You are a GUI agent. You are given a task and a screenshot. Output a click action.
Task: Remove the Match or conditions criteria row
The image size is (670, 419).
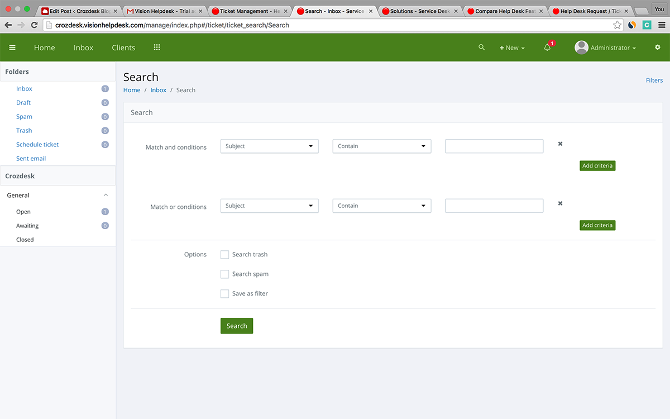pyautogui.click(x=560, y=203)
